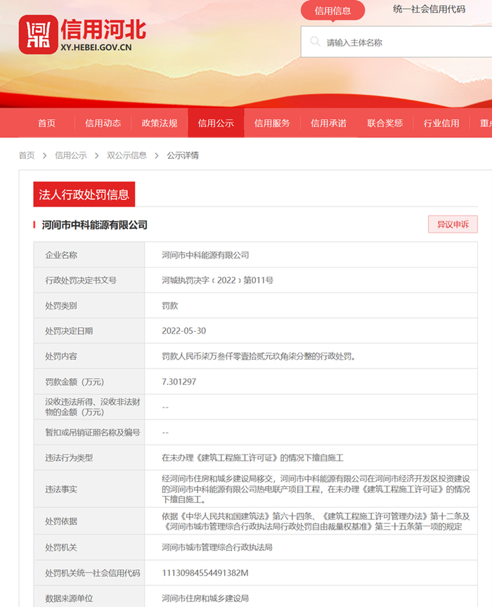492x607 pixels.
Task: Click the 处罚机关统一社会信用代码 label
Action: point(93,573)
